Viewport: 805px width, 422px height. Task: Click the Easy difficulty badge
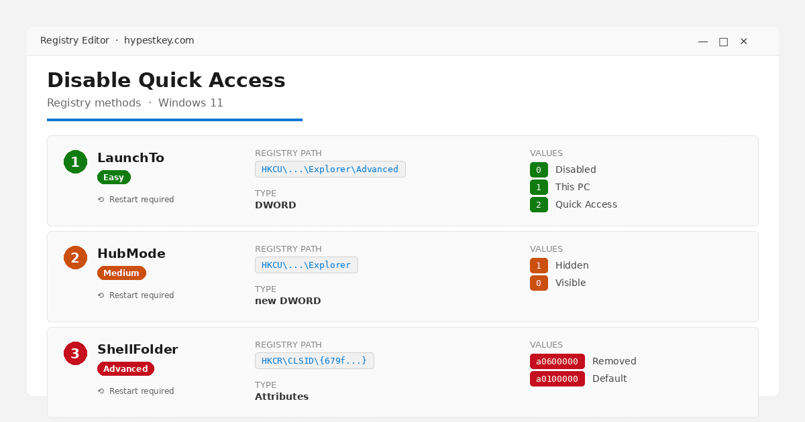tap(114, 178)
